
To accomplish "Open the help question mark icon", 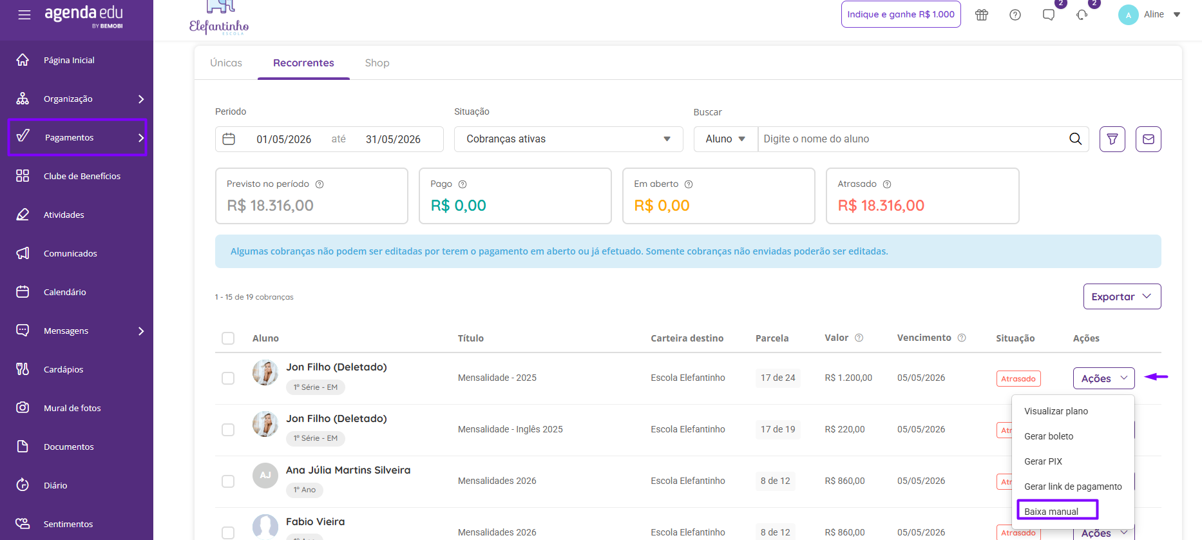I will (1015, 15).
